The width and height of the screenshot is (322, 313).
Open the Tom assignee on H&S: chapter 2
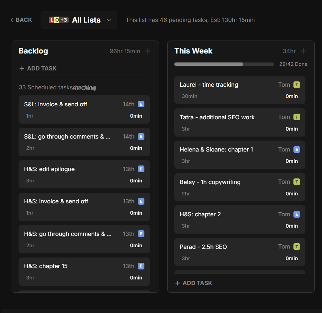coord(284,214)
